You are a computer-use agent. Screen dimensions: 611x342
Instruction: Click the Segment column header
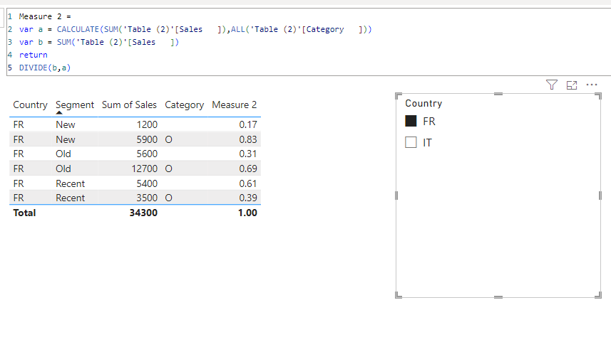(x=75, y=105)
